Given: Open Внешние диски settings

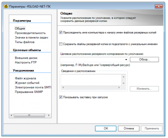Looking at the screenshot, I should pos(26,58).
